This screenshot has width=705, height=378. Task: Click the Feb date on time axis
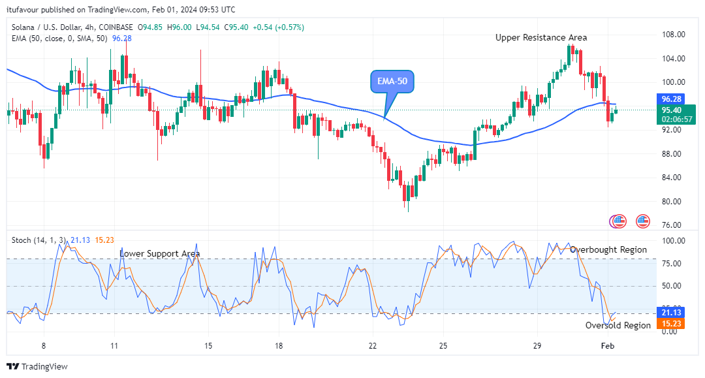(608, 345)
